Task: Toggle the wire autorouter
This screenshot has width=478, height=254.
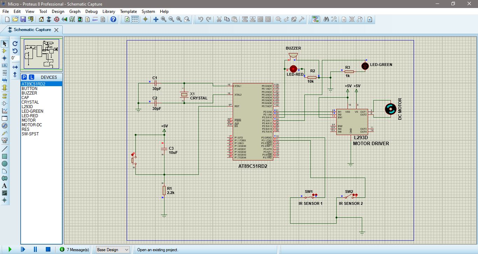Action: coord(316,19)
